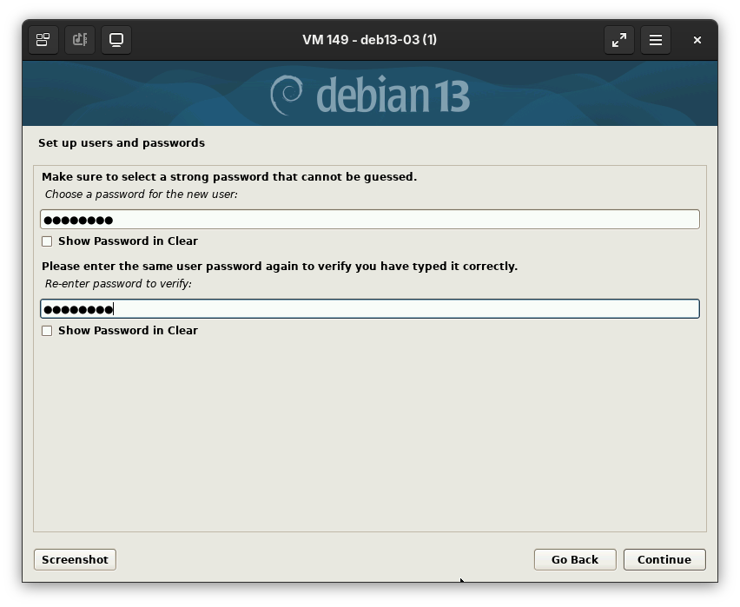The image size is (740, 607).
Task: Close the VM 149 viewer window
Action: 697,40
